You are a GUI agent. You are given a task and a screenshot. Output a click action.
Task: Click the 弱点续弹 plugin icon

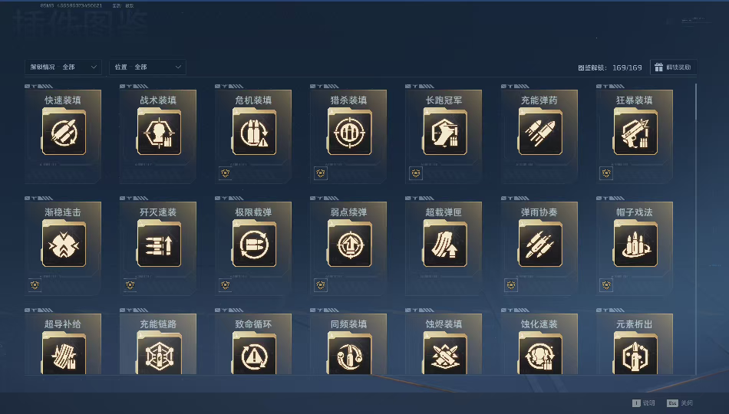pos(350,245)
